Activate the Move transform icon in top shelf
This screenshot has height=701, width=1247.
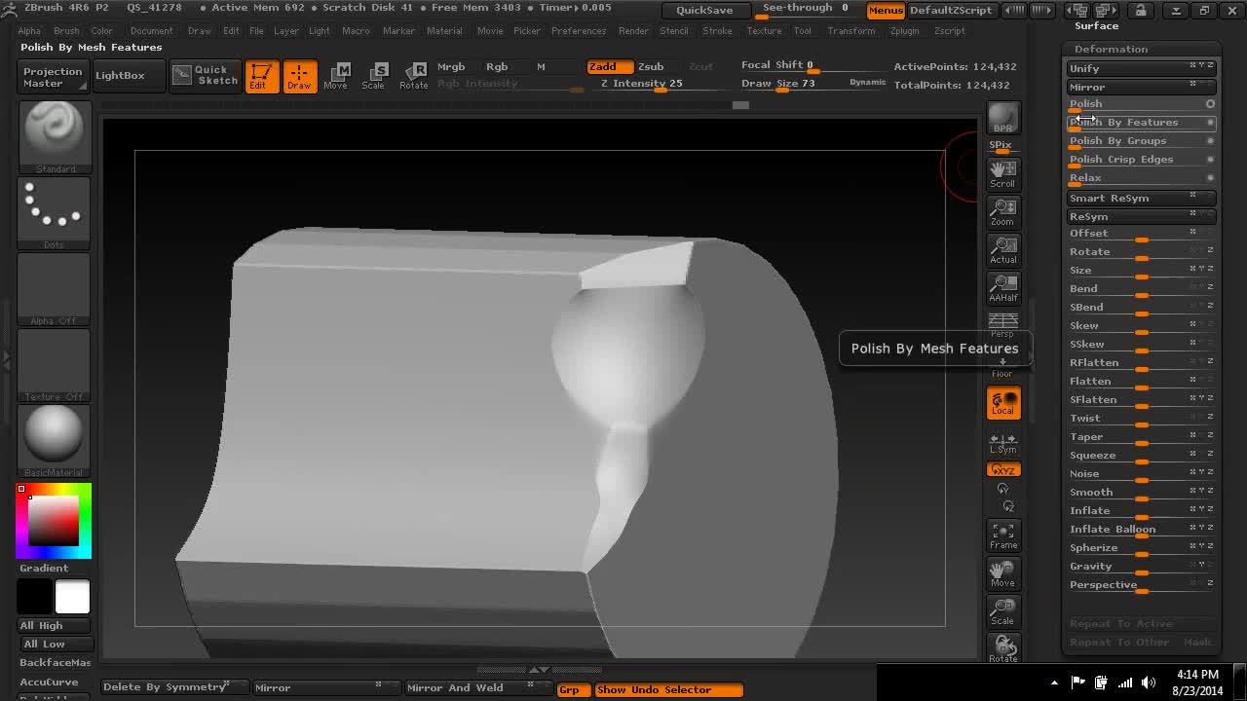pyautogui.click(x=335, y=76)
